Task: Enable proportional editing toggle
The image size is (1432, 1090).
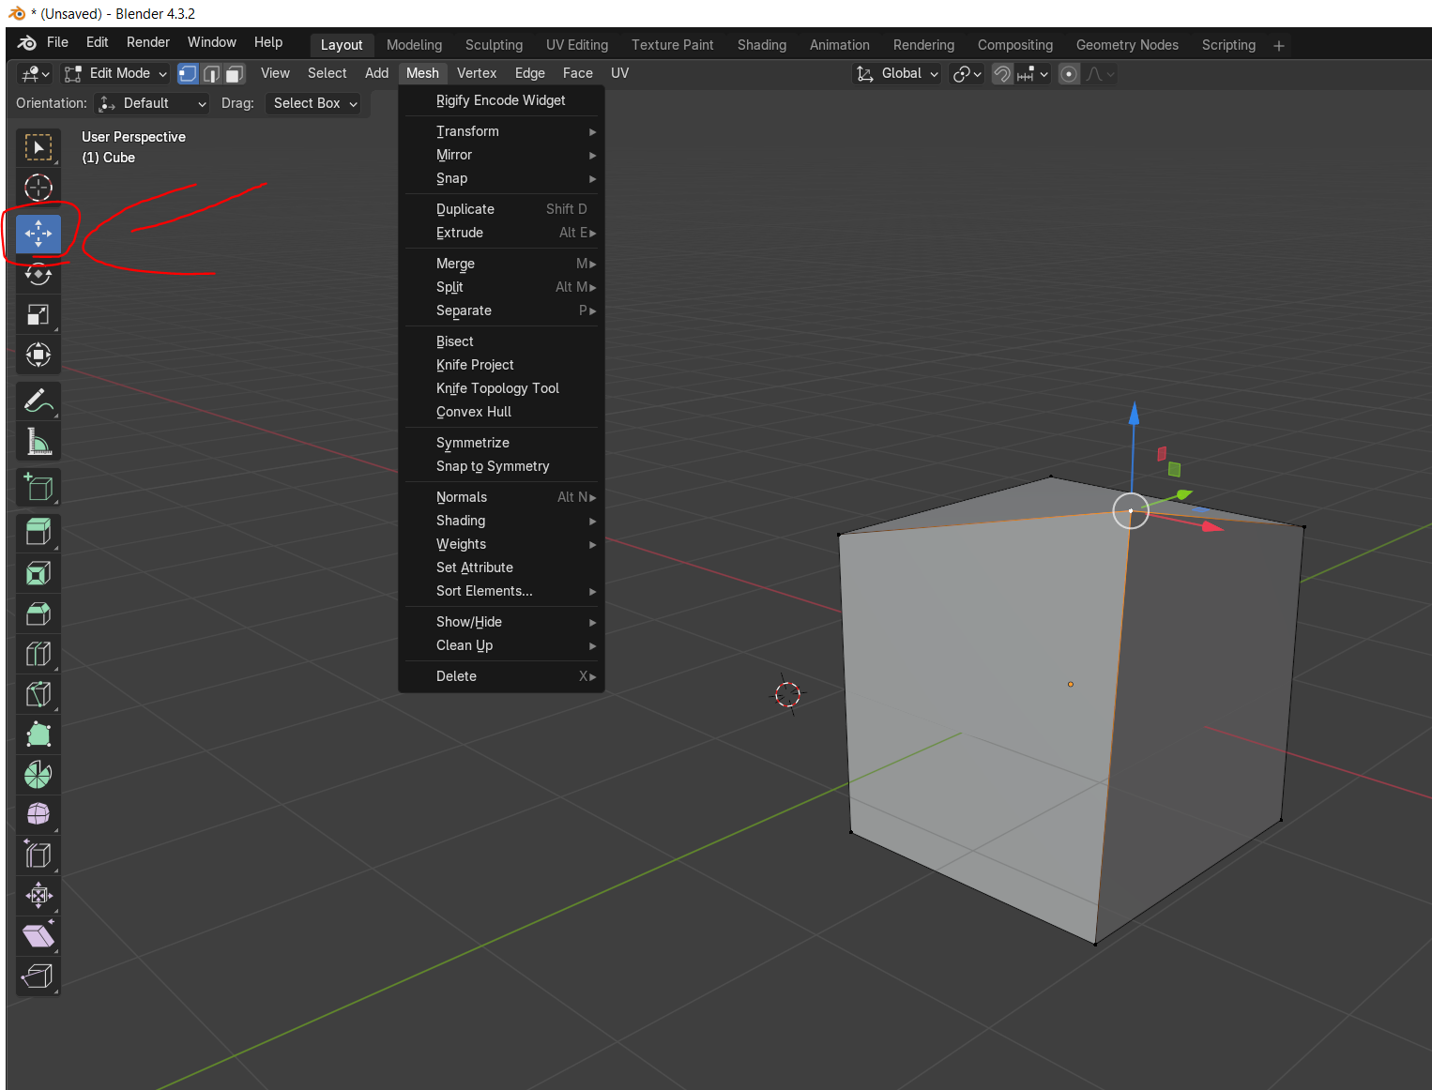Action: tap(1069, 74)
